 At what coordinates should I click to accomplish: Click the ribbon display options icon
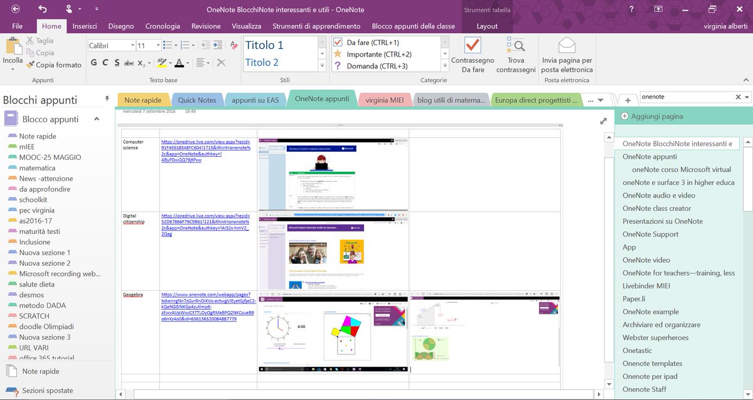pos(658,9)
